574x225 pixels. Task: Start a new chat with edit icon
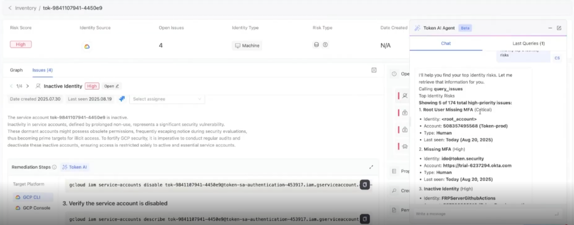[559, 28]
